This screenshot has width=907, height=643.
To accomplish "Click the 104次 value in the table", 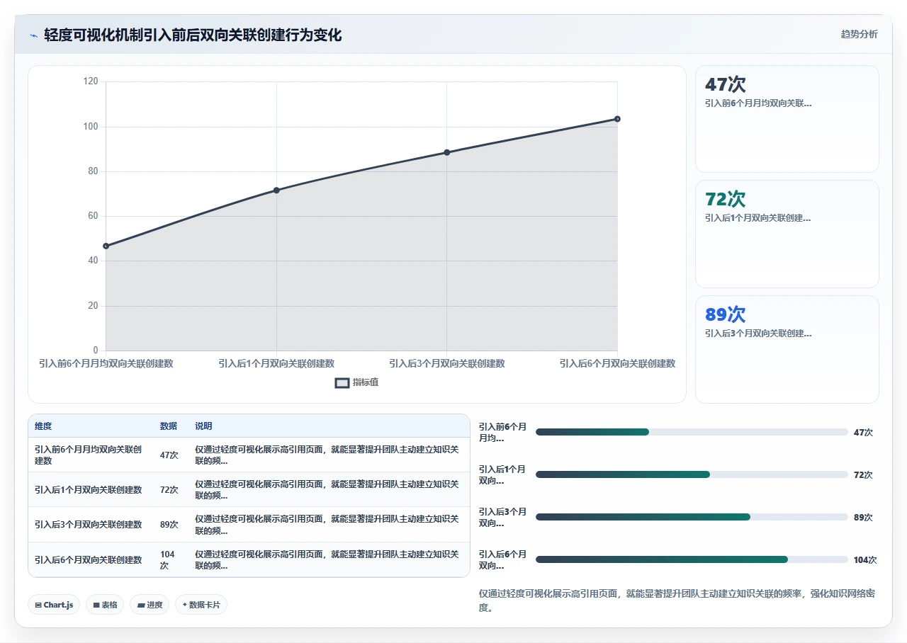I will click(x=167, y=559).
